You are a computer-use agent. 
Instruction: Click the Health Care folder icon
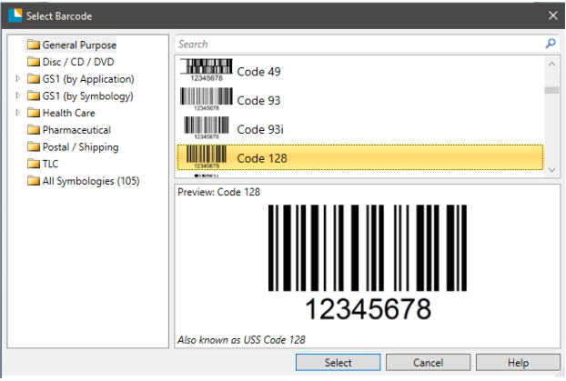pos(33,113)
